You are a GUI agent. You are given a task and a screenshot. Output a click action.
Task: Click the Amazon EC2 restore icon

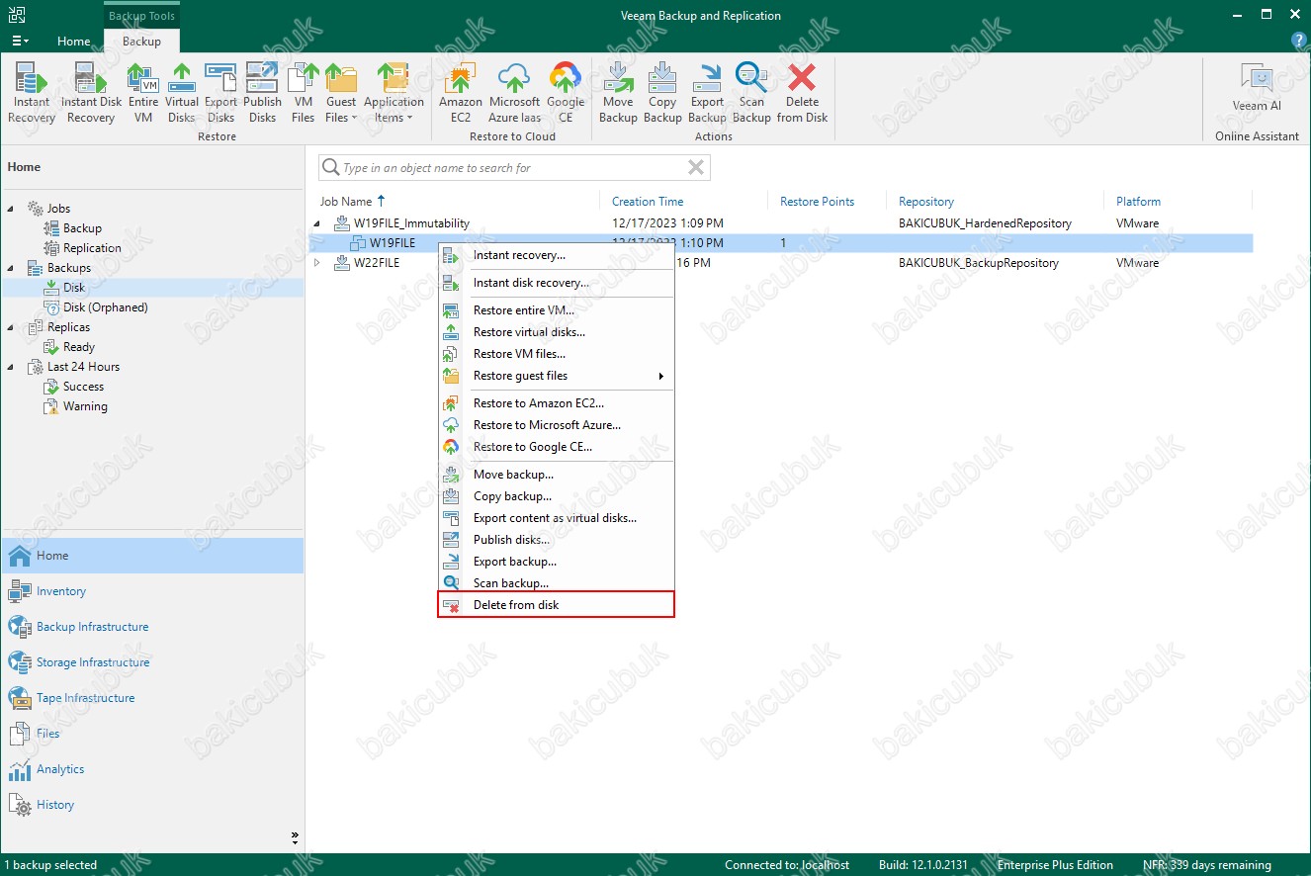pos(461,93)
